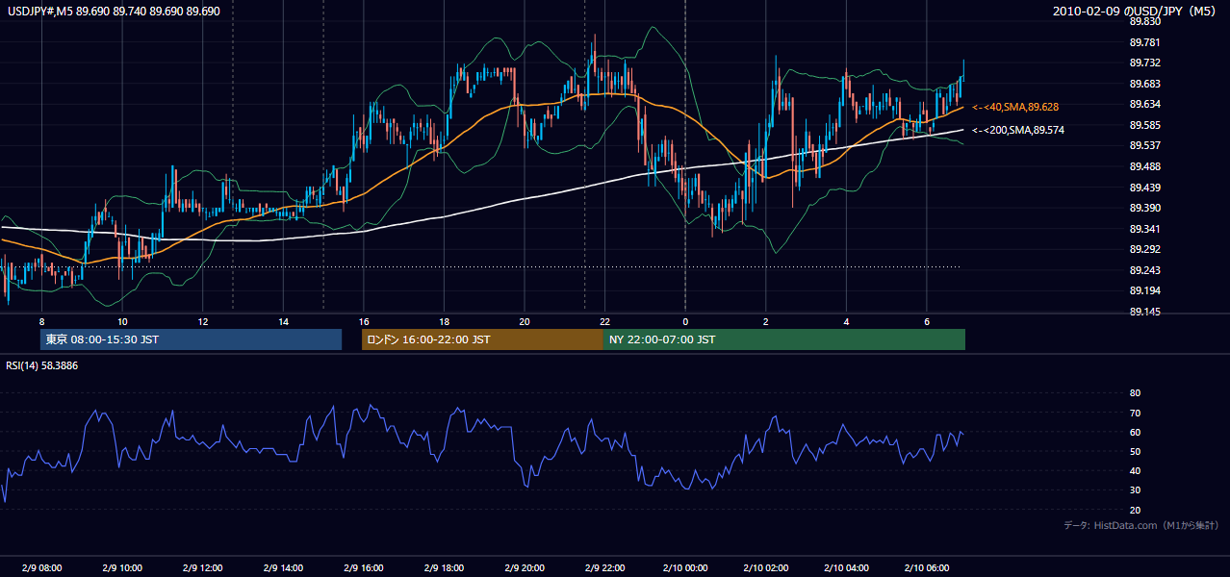Click price axis label 89.341
Screen dimensions: 1230x577
[x=1145, y=229]
